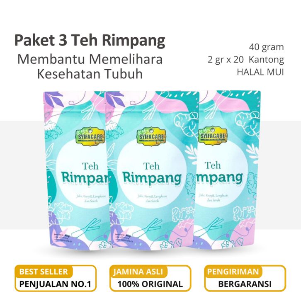Click the ginger illustration on right pouch top
Screen dimensions: 301x301
point(248,122)
